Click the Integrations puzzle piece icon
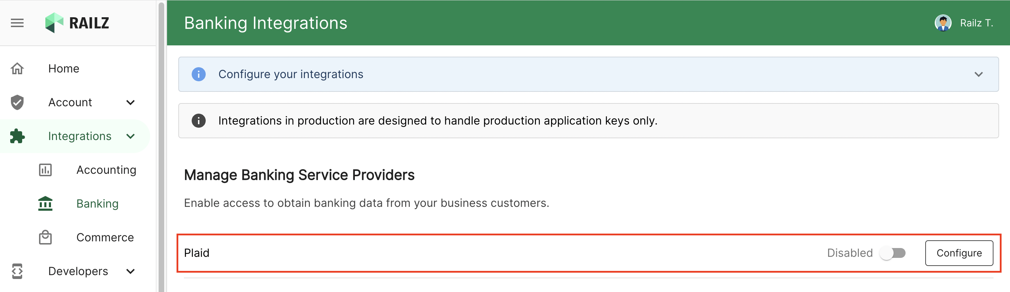 pos(17,136)
